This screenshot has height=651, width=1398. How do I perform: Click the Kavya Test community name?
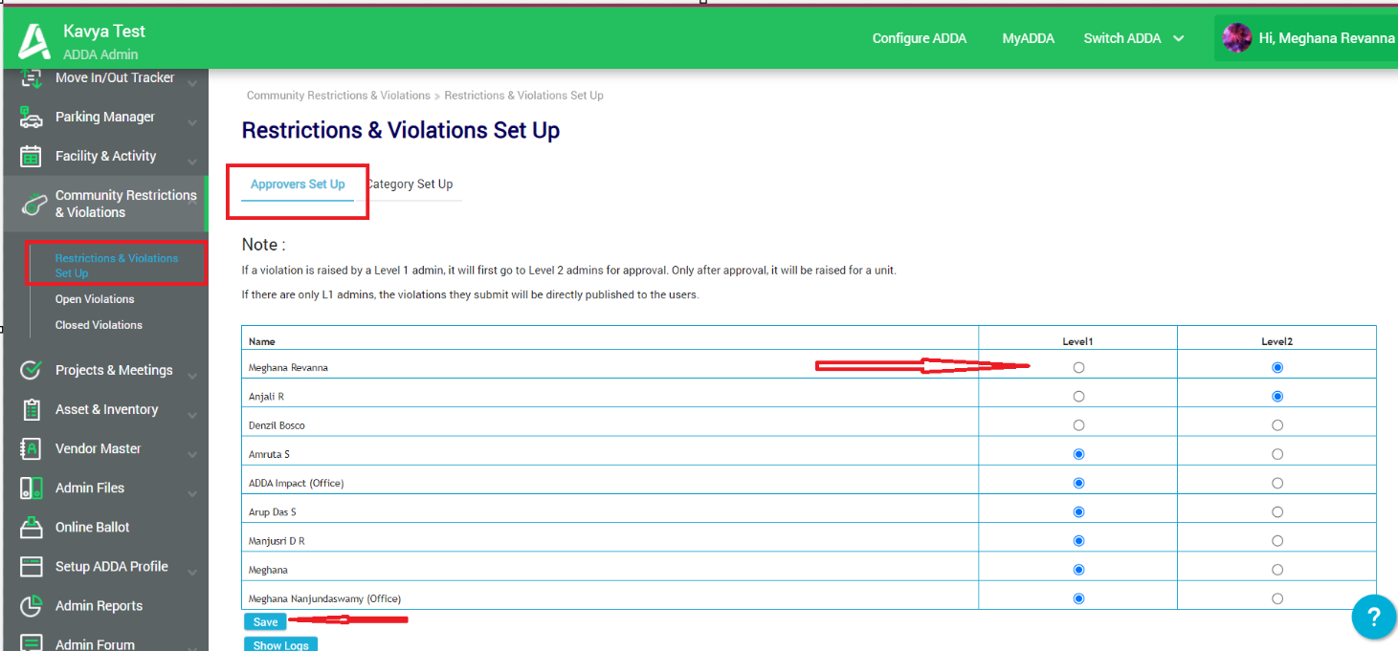104,31
